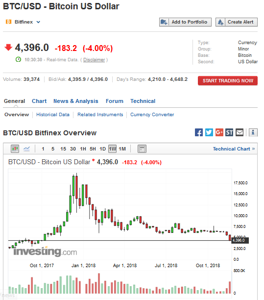Click the Jul 1, 2018 axis label
Viewport: 264px width, 300px height.
[166, 266]
